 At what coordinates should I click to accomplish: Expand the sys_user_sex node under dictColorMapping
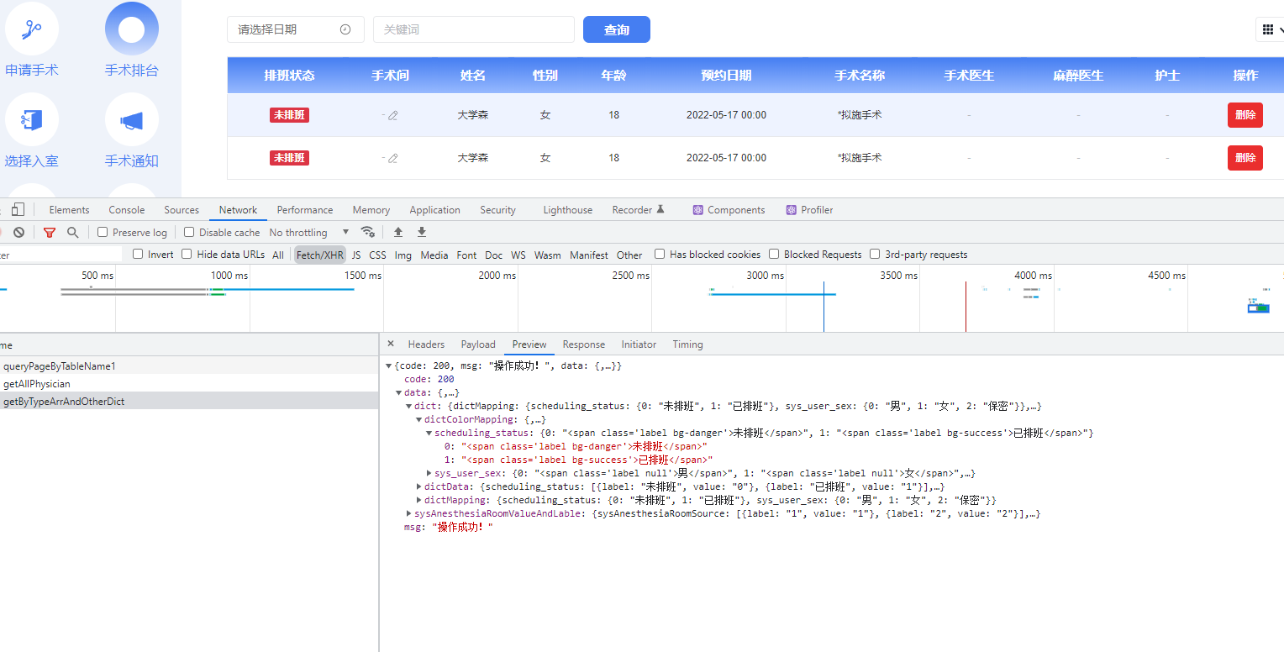pos(429,474)
